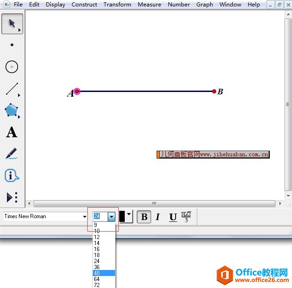Open the Edit menu
The width and height of the screenshot is (292, 288).
point(34,4)
